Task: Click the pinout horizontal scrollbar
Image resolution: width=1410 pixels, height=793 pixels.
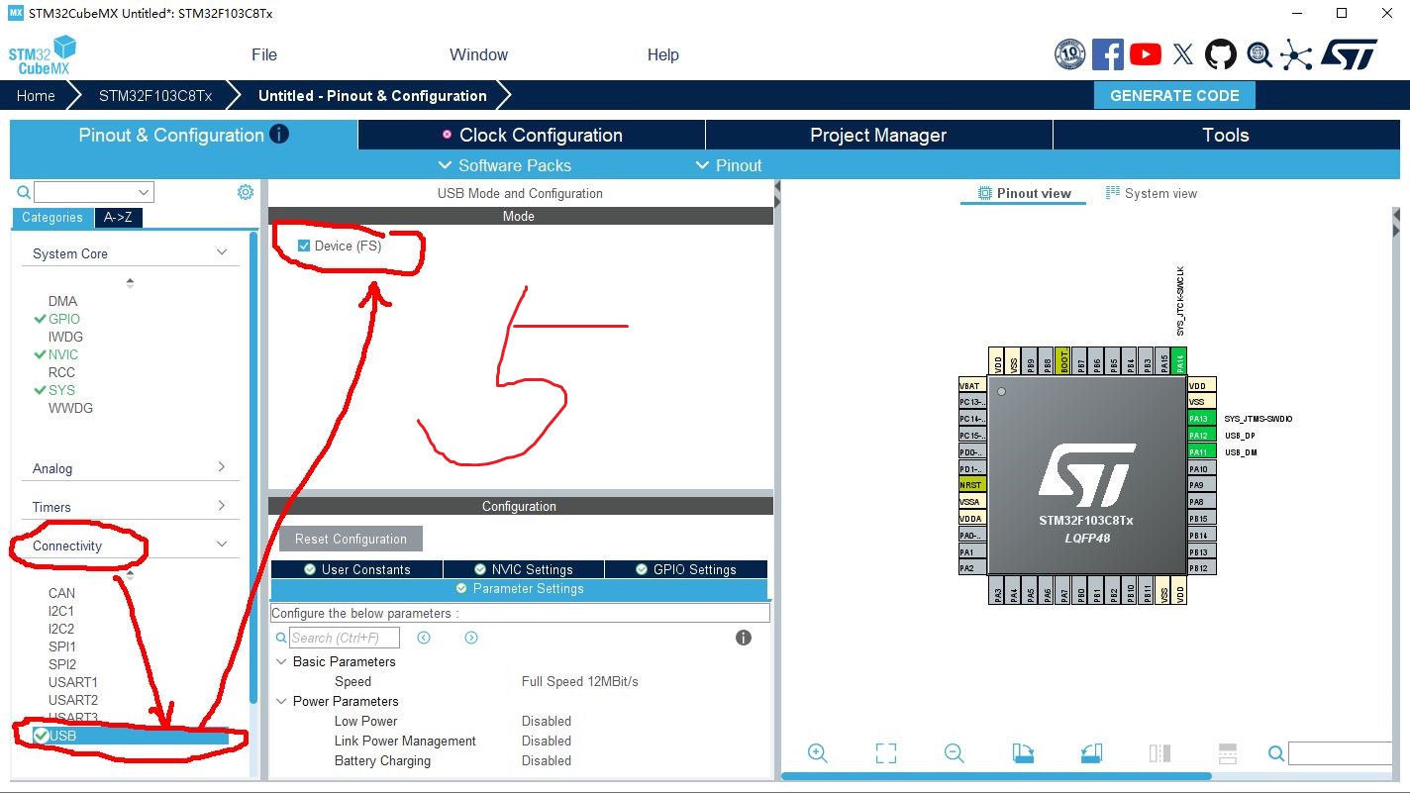Action: (996, 776)
